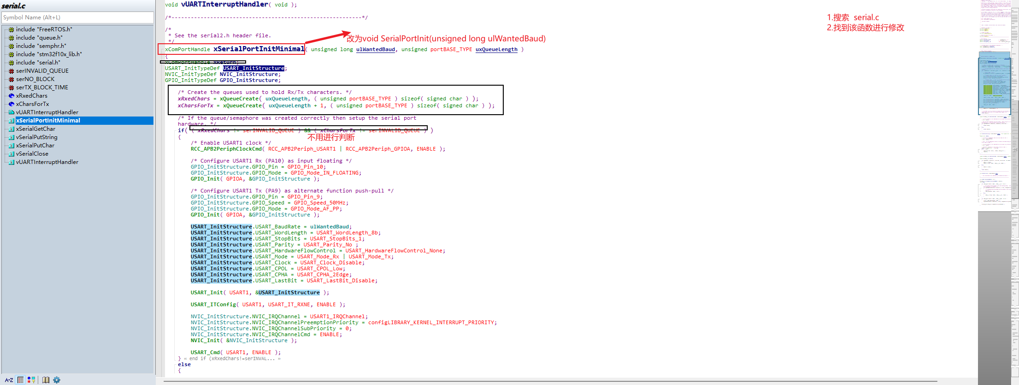Click GPIO_Mode_IN_FLOATING constant in code
The width and height of the screenshot is (1019, 385).
pyautogui.click(x=324, y=173)
